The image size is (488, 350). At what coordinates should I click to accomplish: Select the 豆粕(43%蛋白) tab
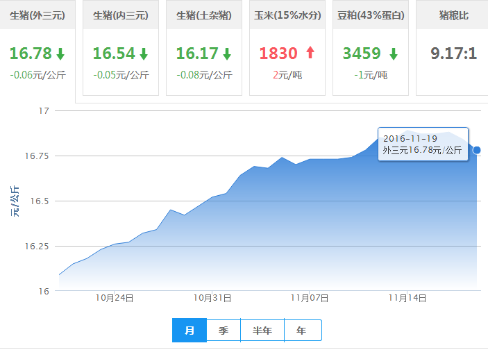[370, 15]
